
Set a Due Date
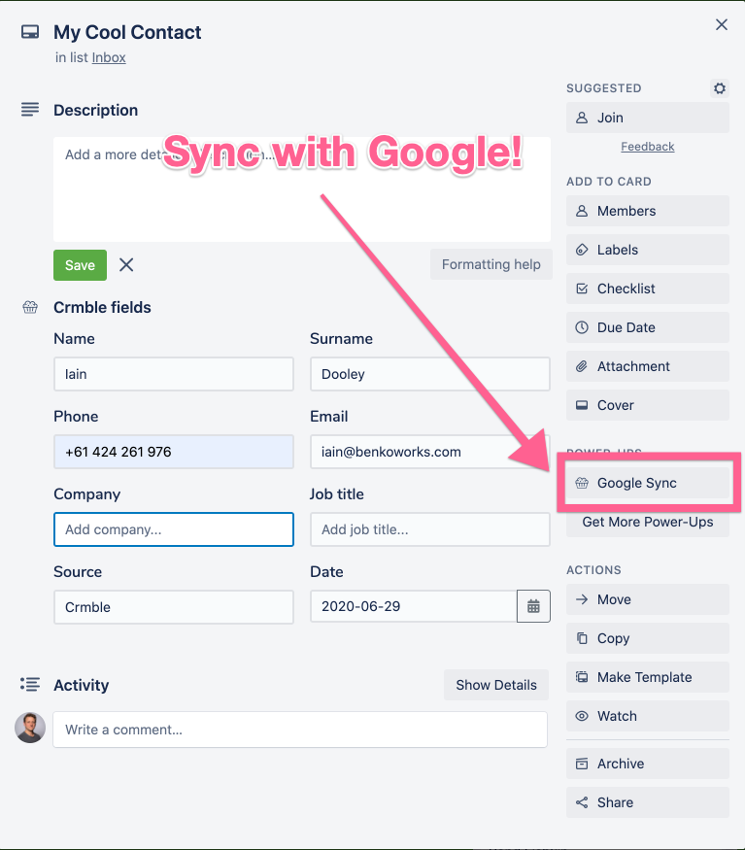click(648, 327)
